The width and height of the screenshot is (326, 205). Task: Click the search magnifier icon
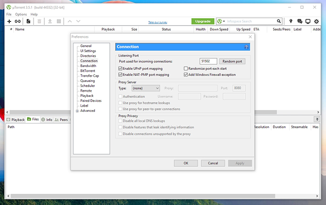pos(279,21)
